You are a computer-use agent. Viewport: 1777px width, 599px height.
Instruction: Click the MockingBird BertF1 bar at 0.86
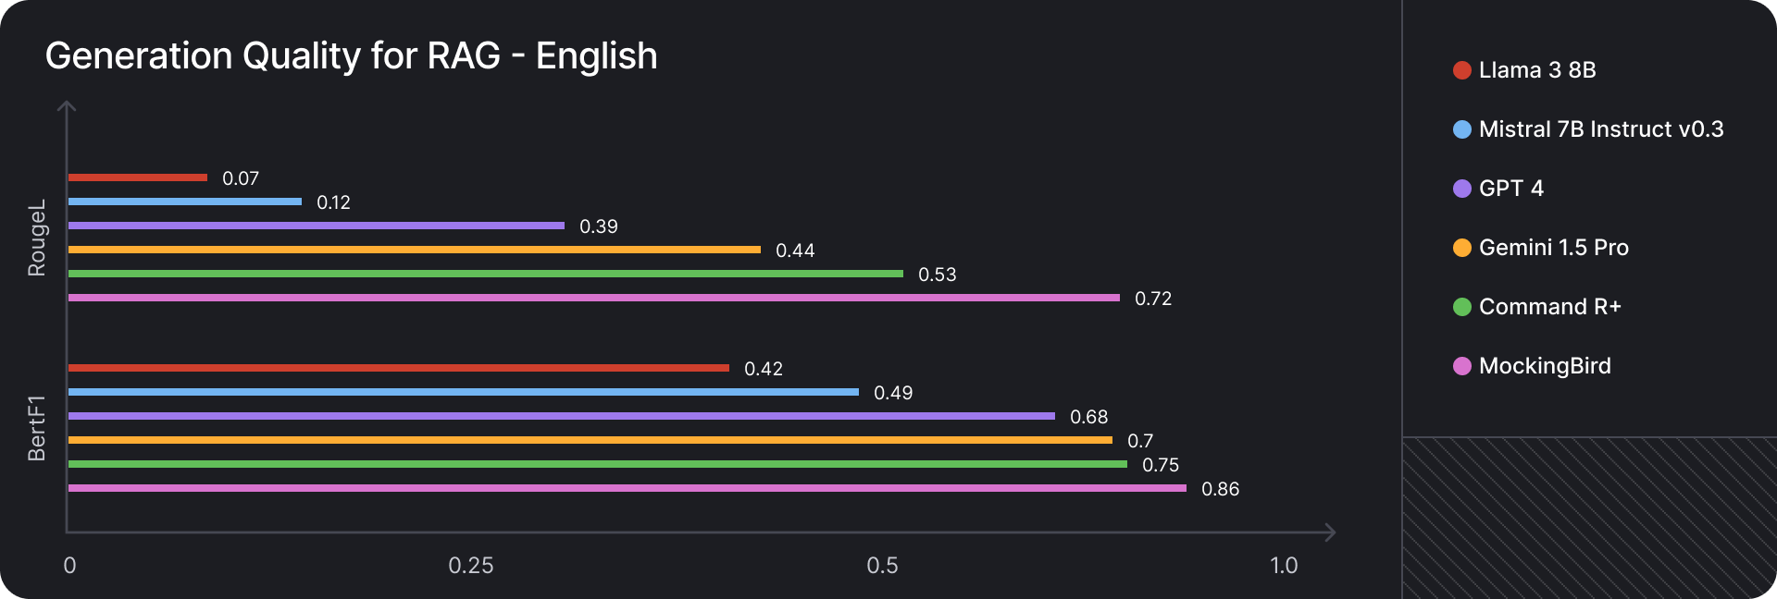tap(628, 488)
